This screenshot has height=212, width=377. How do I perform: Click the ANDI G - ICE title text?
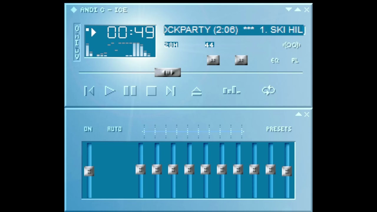104,10
